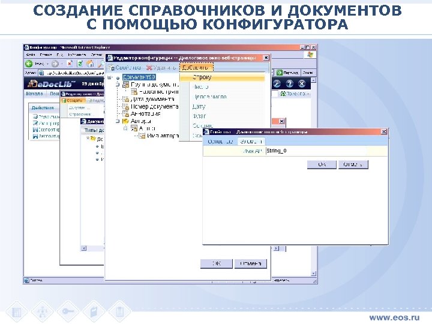Refresh the page in Internet Explorer
Image resolution: width=432 pixels, height=324 pixels.
coord(80,64)
